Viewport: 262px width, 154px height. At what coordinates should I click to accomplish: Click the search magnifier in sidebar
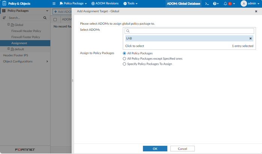pos(45,18)
